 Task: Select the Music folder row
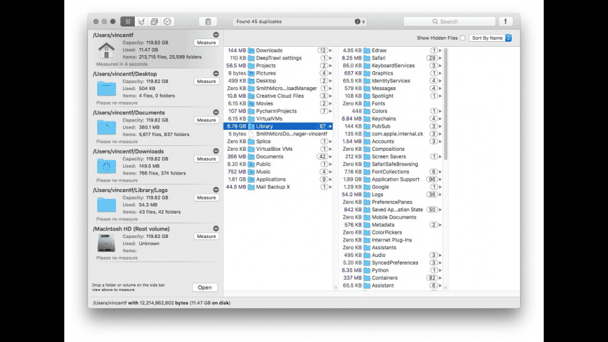coord(278,172)
